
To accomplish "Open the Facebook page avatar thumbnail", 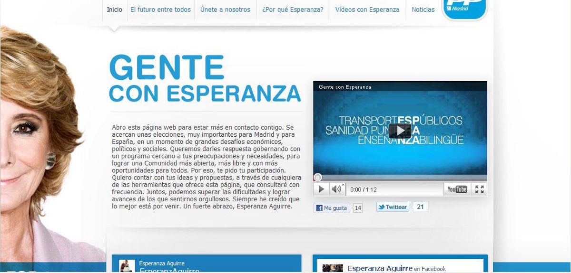I will point(332,268).
